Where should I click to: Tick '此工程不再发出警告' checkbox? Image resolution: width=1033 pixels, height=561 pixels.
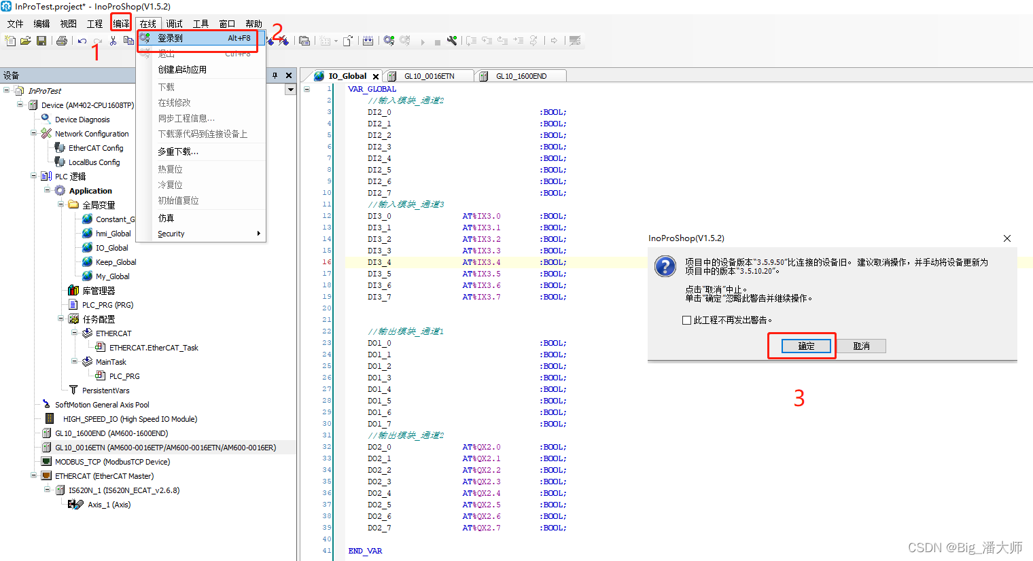click(686, 320)
